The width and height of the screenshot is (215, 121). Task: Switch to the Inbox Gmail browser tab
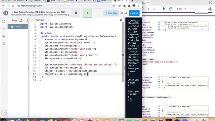(20, 1)
